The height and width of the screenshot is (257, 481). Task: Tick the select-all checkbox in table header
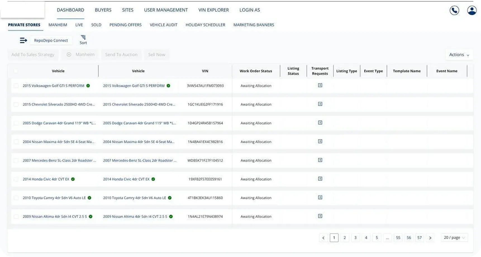click(16, 71)
